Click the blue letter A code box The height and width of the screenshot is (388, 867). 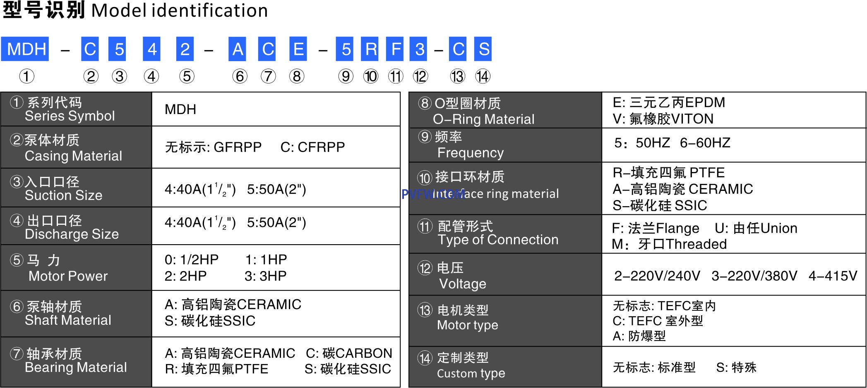click(x=237, y=49)
